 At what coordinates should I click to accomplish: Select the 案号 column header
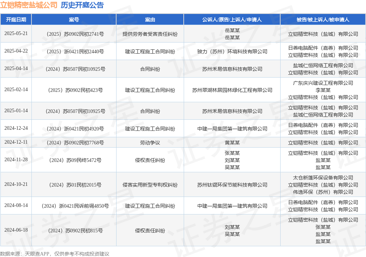pos(74,20)
